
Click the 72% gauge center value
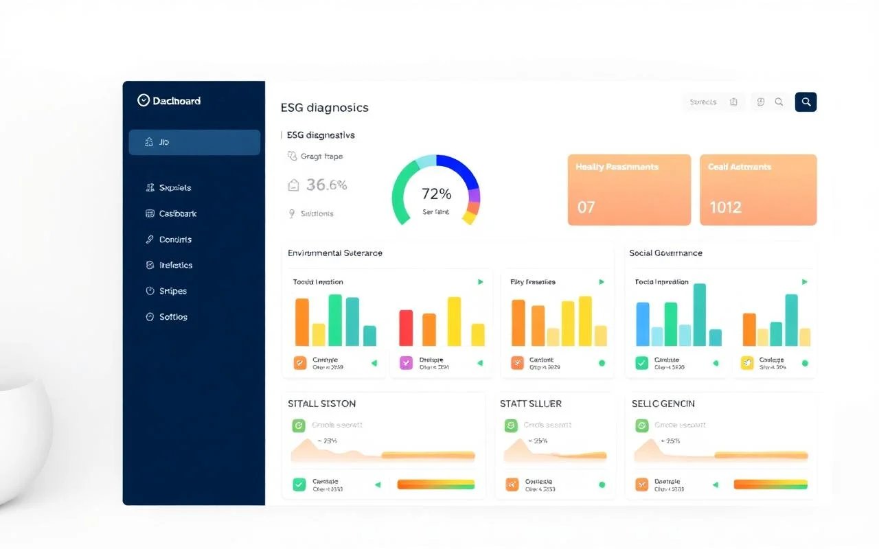coord(436,194)
